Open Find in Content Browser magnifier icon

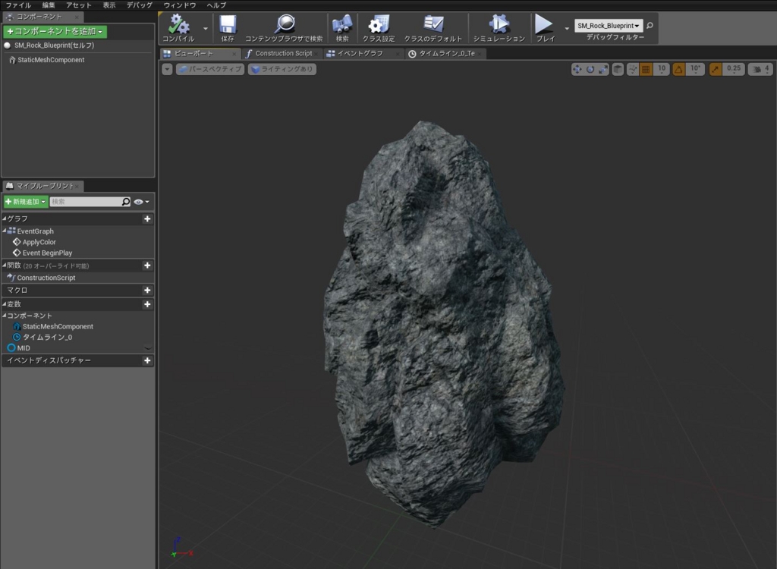pyautogui.click(x=285, y=25)
